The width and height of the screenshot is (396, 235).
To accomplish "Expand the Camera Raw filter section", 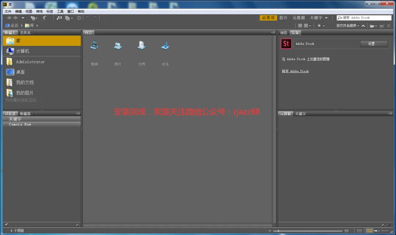I will [5, 124].
